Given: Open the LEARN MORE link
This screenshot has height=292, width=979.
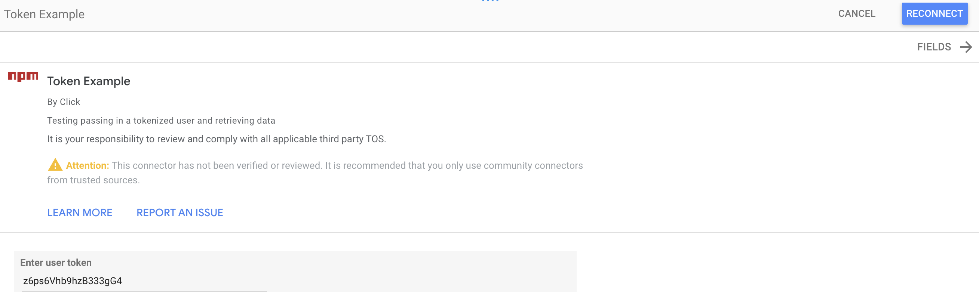Looking at the screenshot, I should [x=80, y=212].
